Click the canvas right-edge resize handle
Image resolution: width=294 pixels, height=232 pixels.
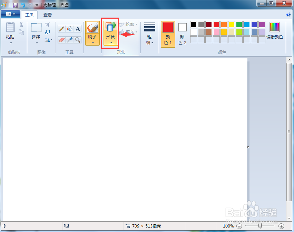tap(248, 147)
